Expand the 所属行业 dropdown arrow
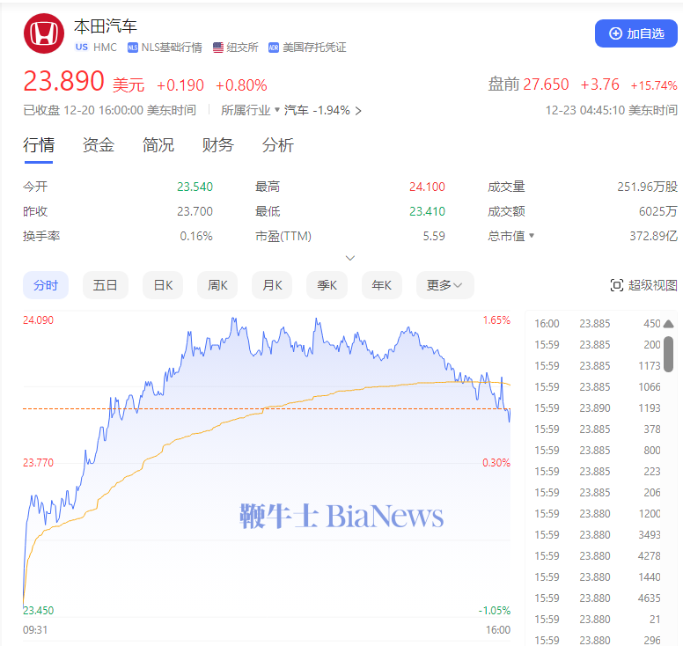The height and width of the screenshot is (646, 683). (277, 110)
